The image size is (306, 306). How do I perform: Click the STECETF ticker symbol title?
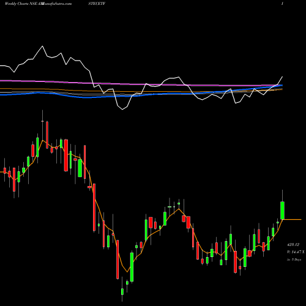97,4
